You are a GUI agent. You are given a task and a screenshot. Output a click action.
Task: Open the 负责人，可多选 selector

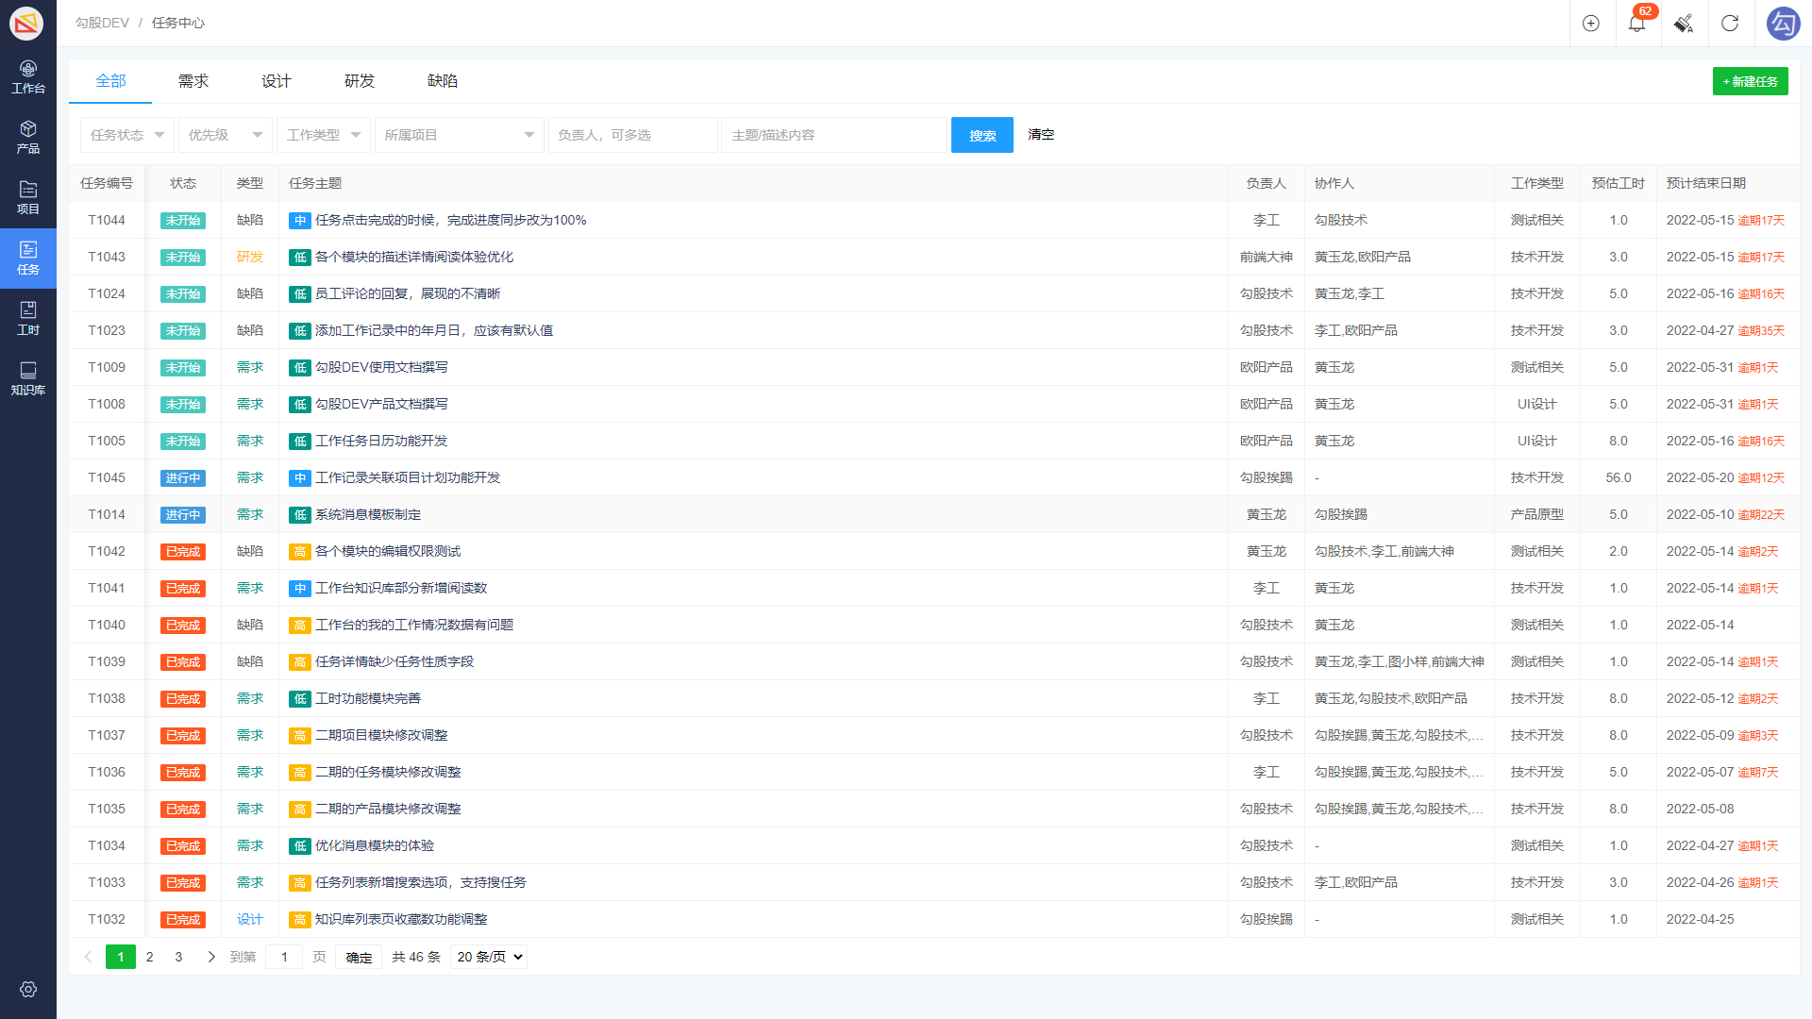(x=633, y=135)
